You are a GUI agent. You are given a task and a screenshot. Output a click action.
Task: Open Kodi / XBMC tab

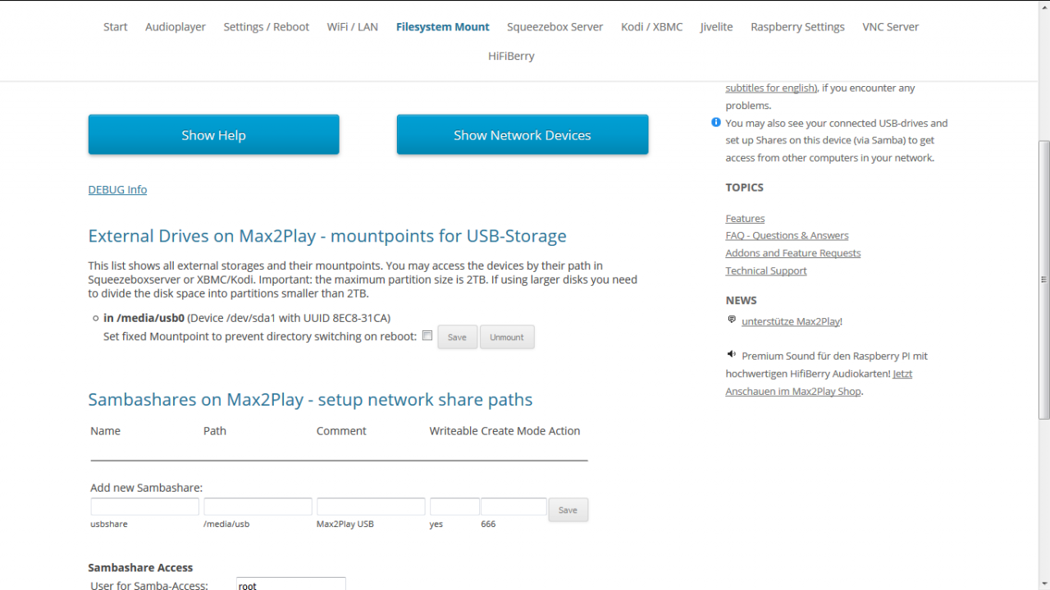(x=651, y=27)
